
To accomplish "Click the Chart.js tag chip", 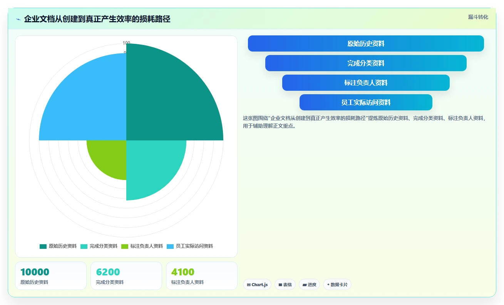I will [257, 285].
